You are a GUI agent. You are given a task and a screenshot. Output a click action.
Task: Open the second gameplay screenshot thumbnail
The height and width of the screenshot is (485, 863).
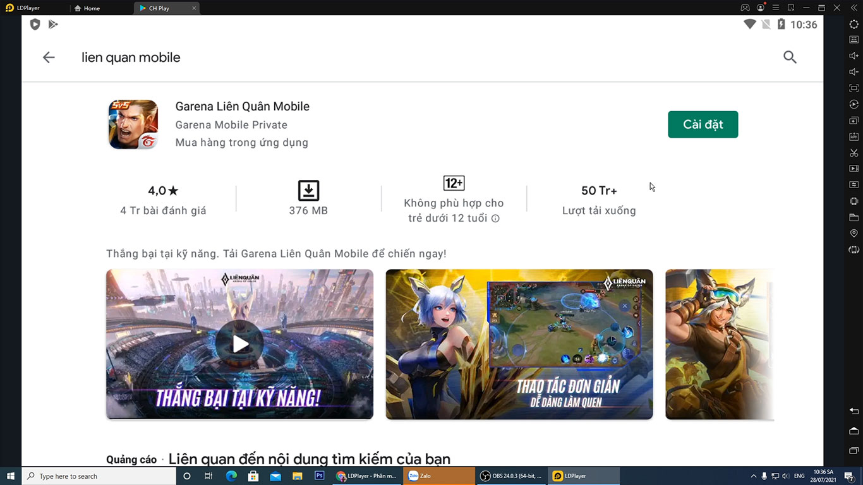pos(519,344)
